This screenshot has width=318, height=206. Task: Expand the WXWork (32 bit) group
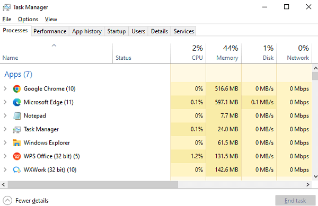pos(5,170)
